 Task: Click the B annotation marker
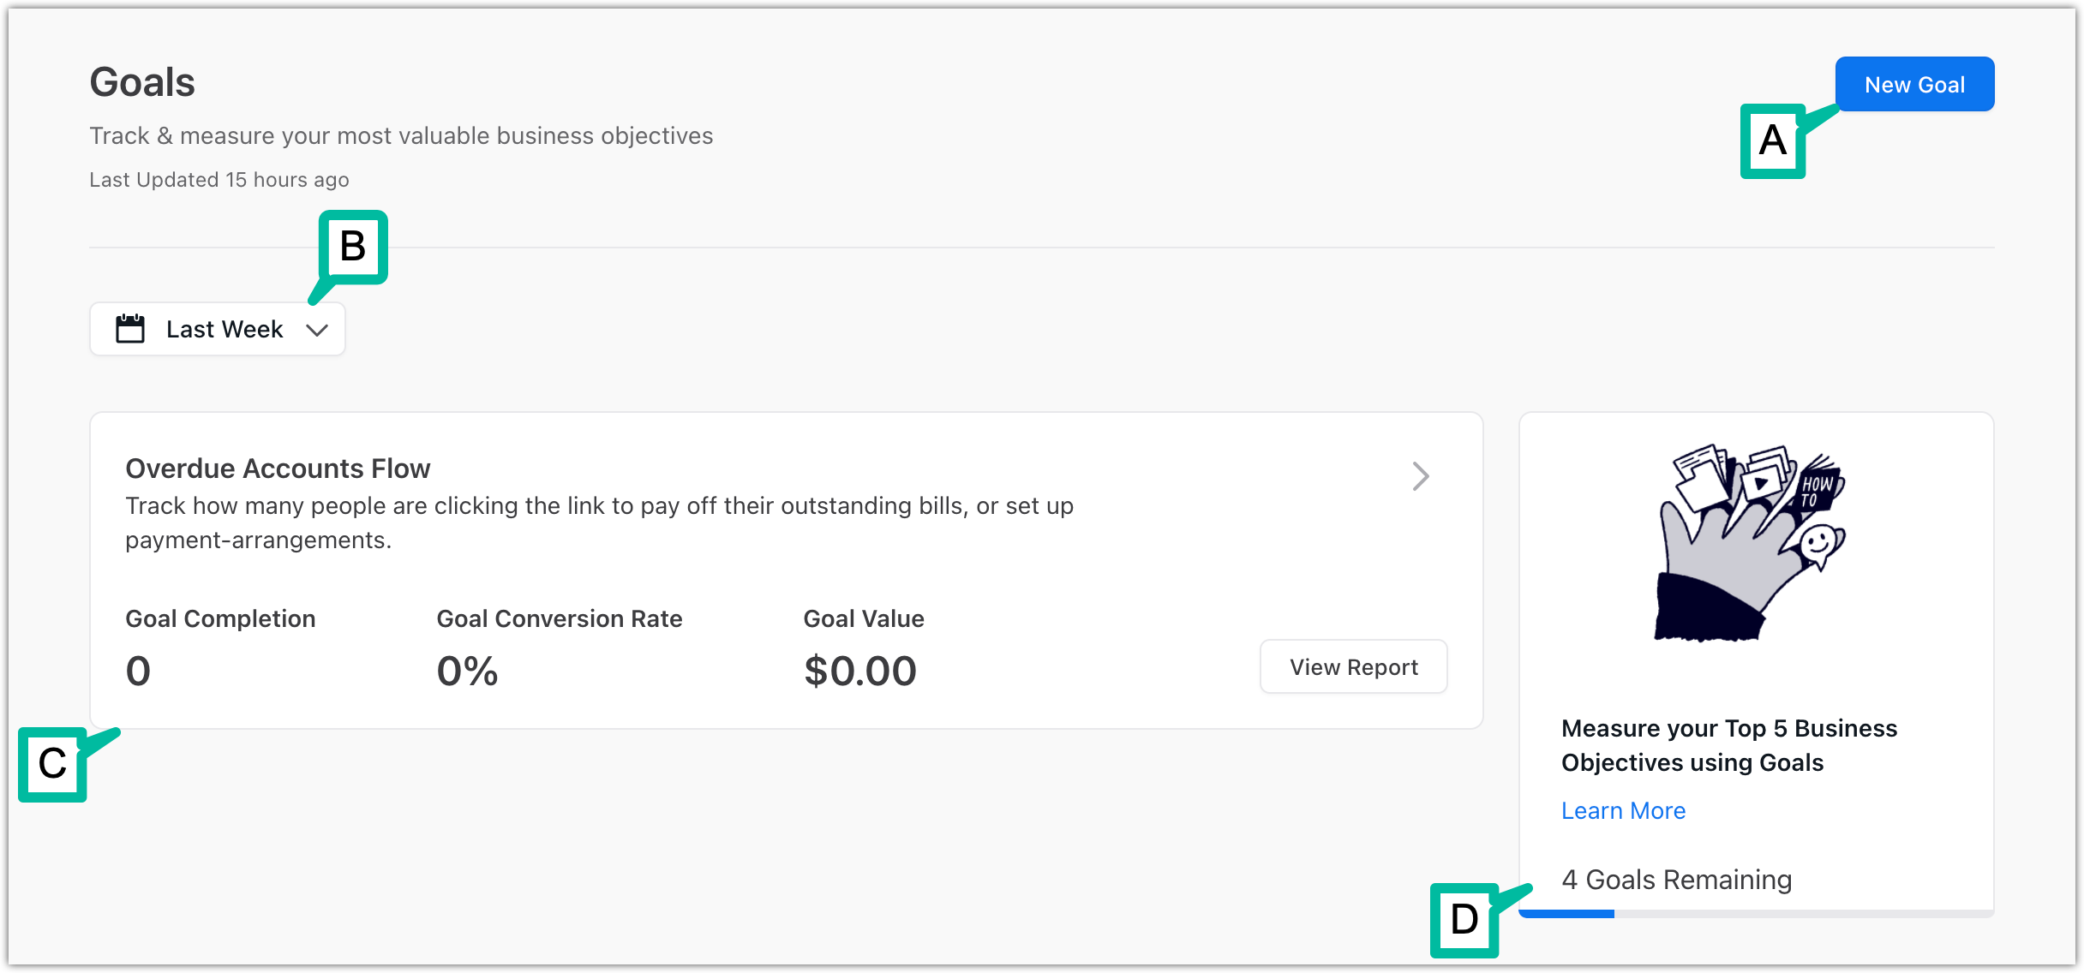click(353, 247)
